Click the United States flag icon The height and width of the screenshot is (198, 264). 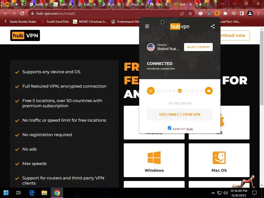pos(151,47)
